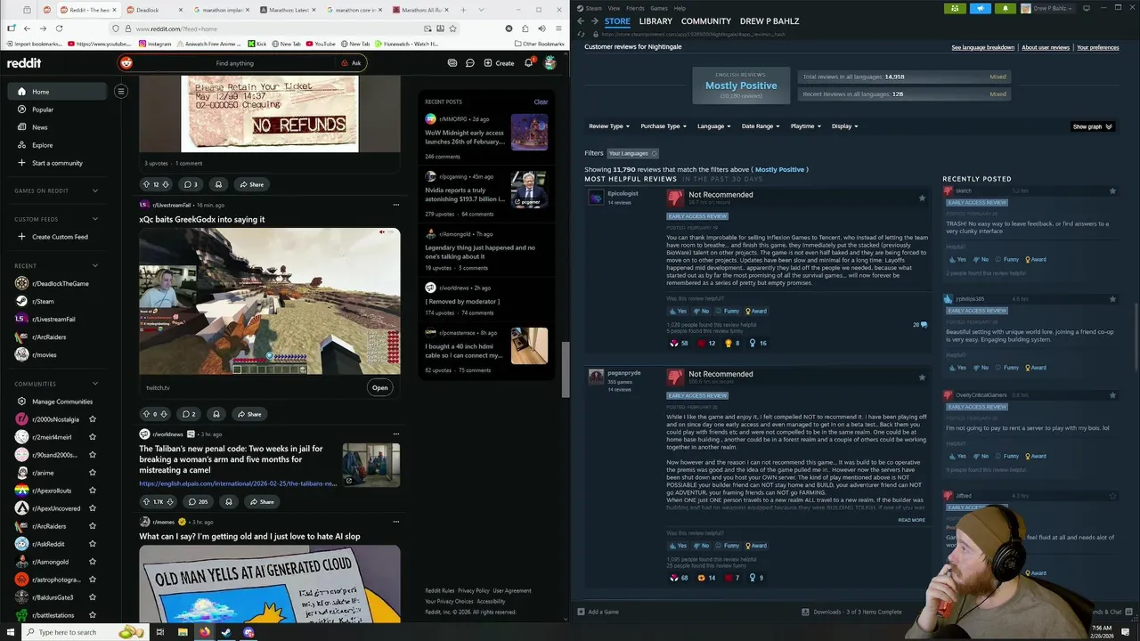Favorite r/AskReddit community star
This screenshot has width=1140, height=641.
point(93,544)
